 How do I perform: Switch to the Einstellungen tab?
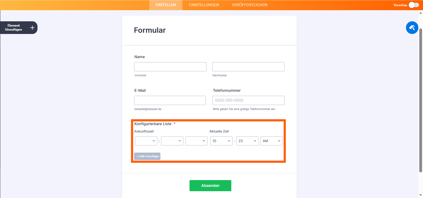pos(204,5)
